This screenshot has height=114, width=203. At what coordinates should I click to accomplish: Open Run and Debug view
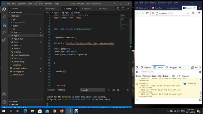click(x=4, y=33)
